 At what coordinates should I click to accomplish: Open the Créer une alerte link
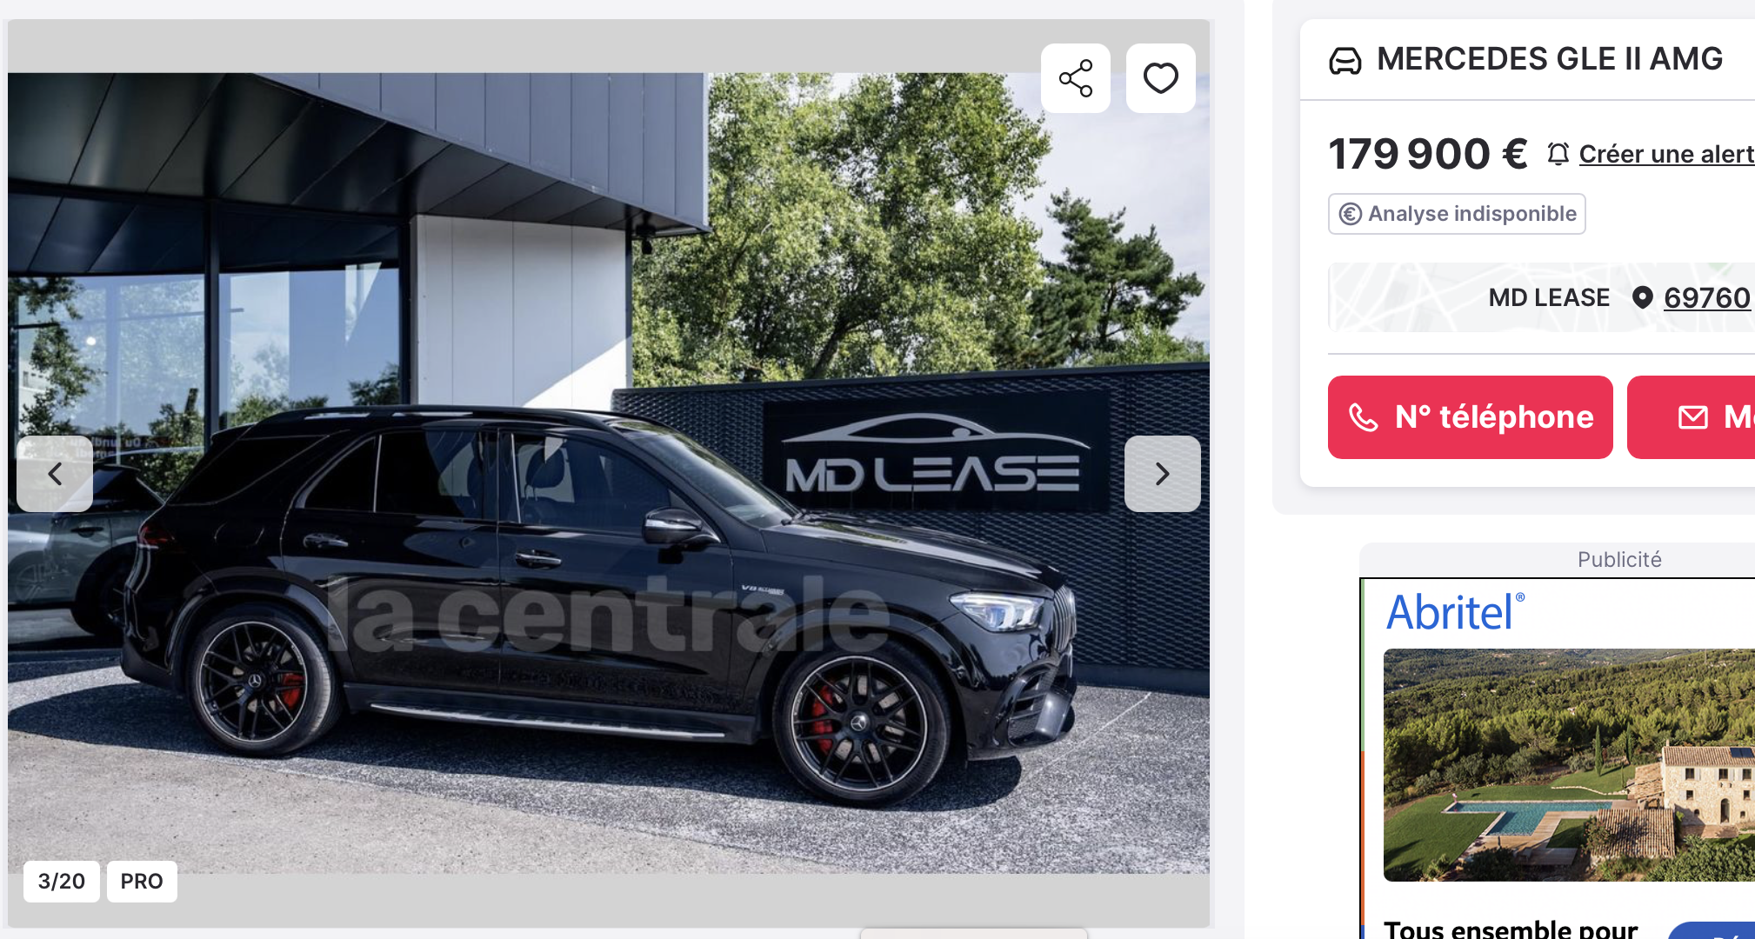(x=1666, y=154)
